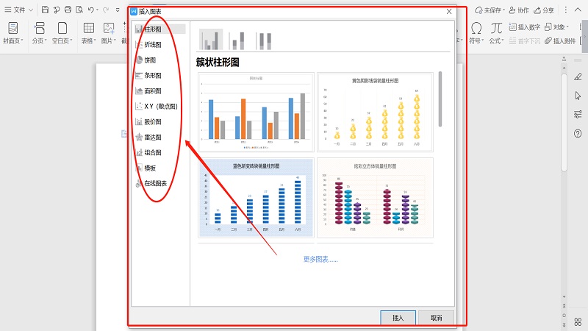Click the 插入 (Insert) button
The image size is (588, 331).
tap(398, 318)
